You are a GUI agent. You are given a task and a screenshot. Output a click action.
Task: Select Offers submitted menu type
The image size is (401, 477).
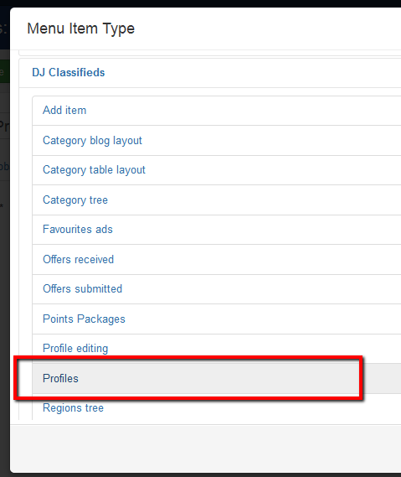point(217,289)
